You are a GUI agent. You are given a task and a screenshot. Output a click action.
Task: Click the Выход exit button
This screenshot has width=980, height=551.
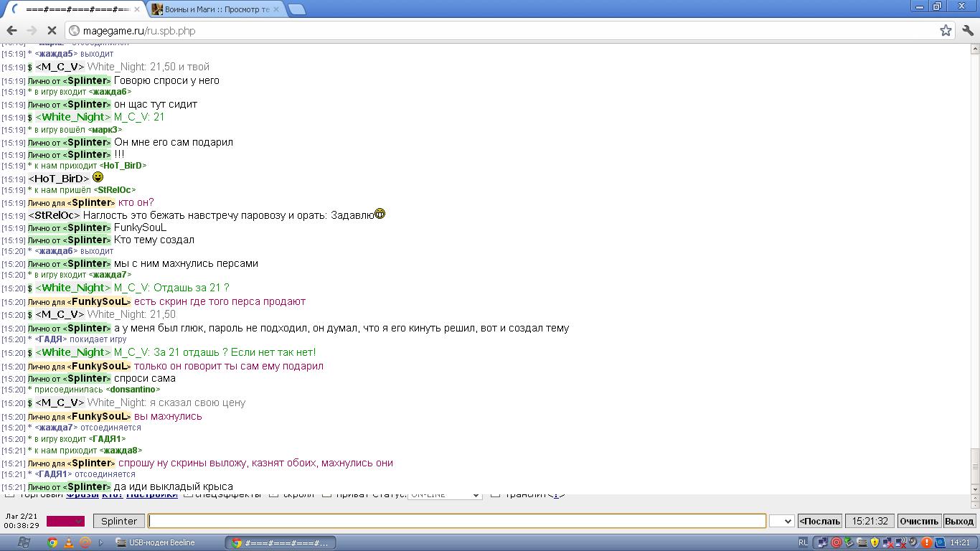959,522
